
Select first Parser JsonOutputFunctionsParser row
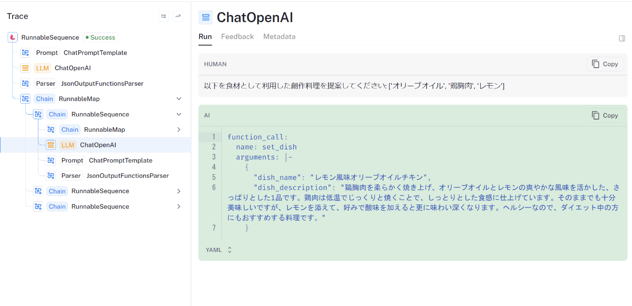95,83
